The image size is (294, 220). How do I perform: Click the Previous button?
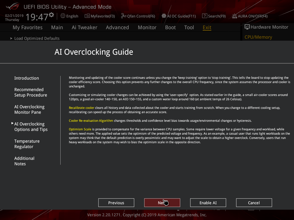click(x=116, y=203)
